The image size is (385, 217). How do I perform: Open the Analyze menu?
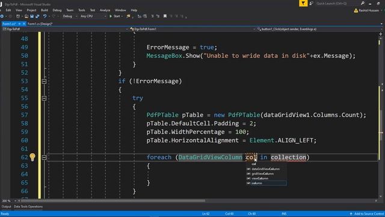point(105,10)
